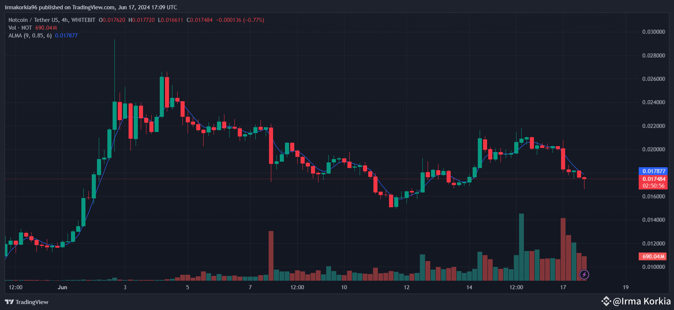Screen dimensions: 674x310
Task: Click the irmakorkia96 username in header
Action: click(21, 7)
